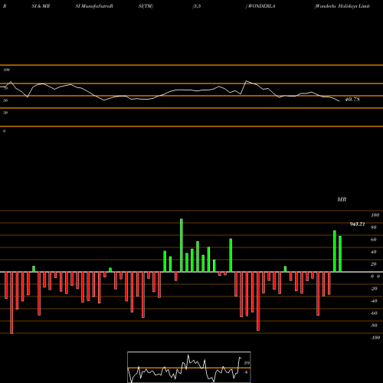Screen dimensions: 383x383
Task: Click the Wonderla Holidays Limit header text
Action: point(342,6)
